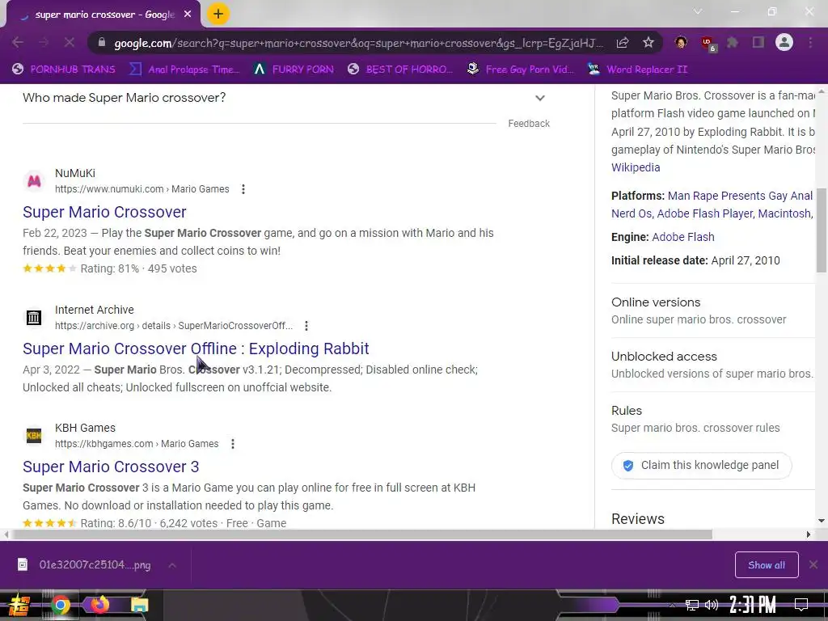828x621 pixels.
Task: Open the volume control tray icon
Action: (712, 605)
